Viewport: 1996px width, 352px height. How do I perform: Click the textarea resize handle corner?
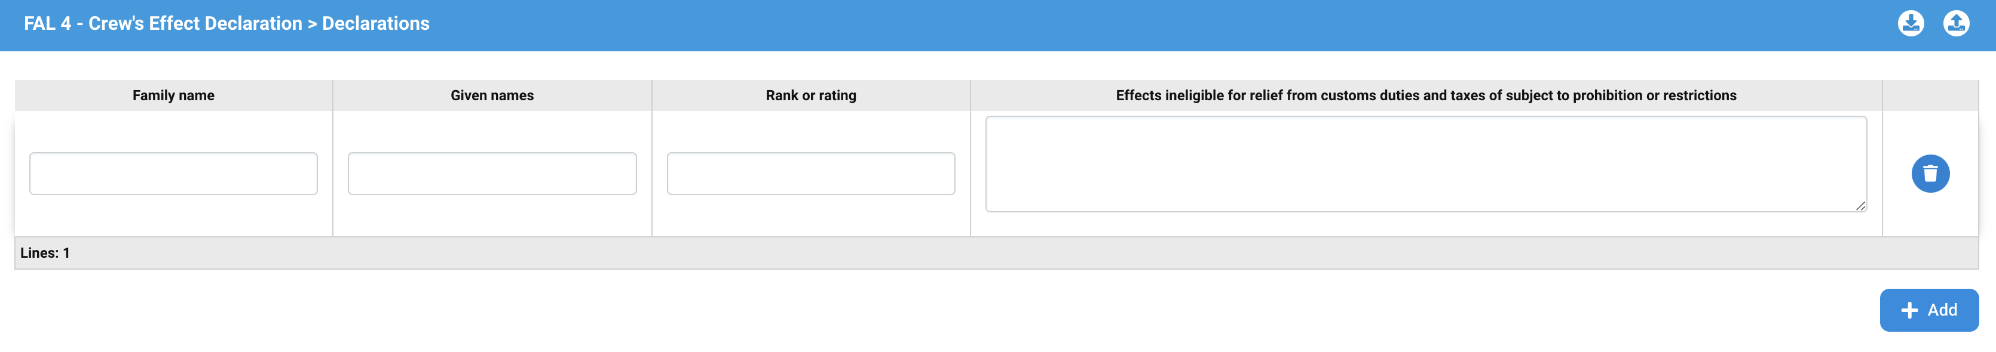point(1860,206)
